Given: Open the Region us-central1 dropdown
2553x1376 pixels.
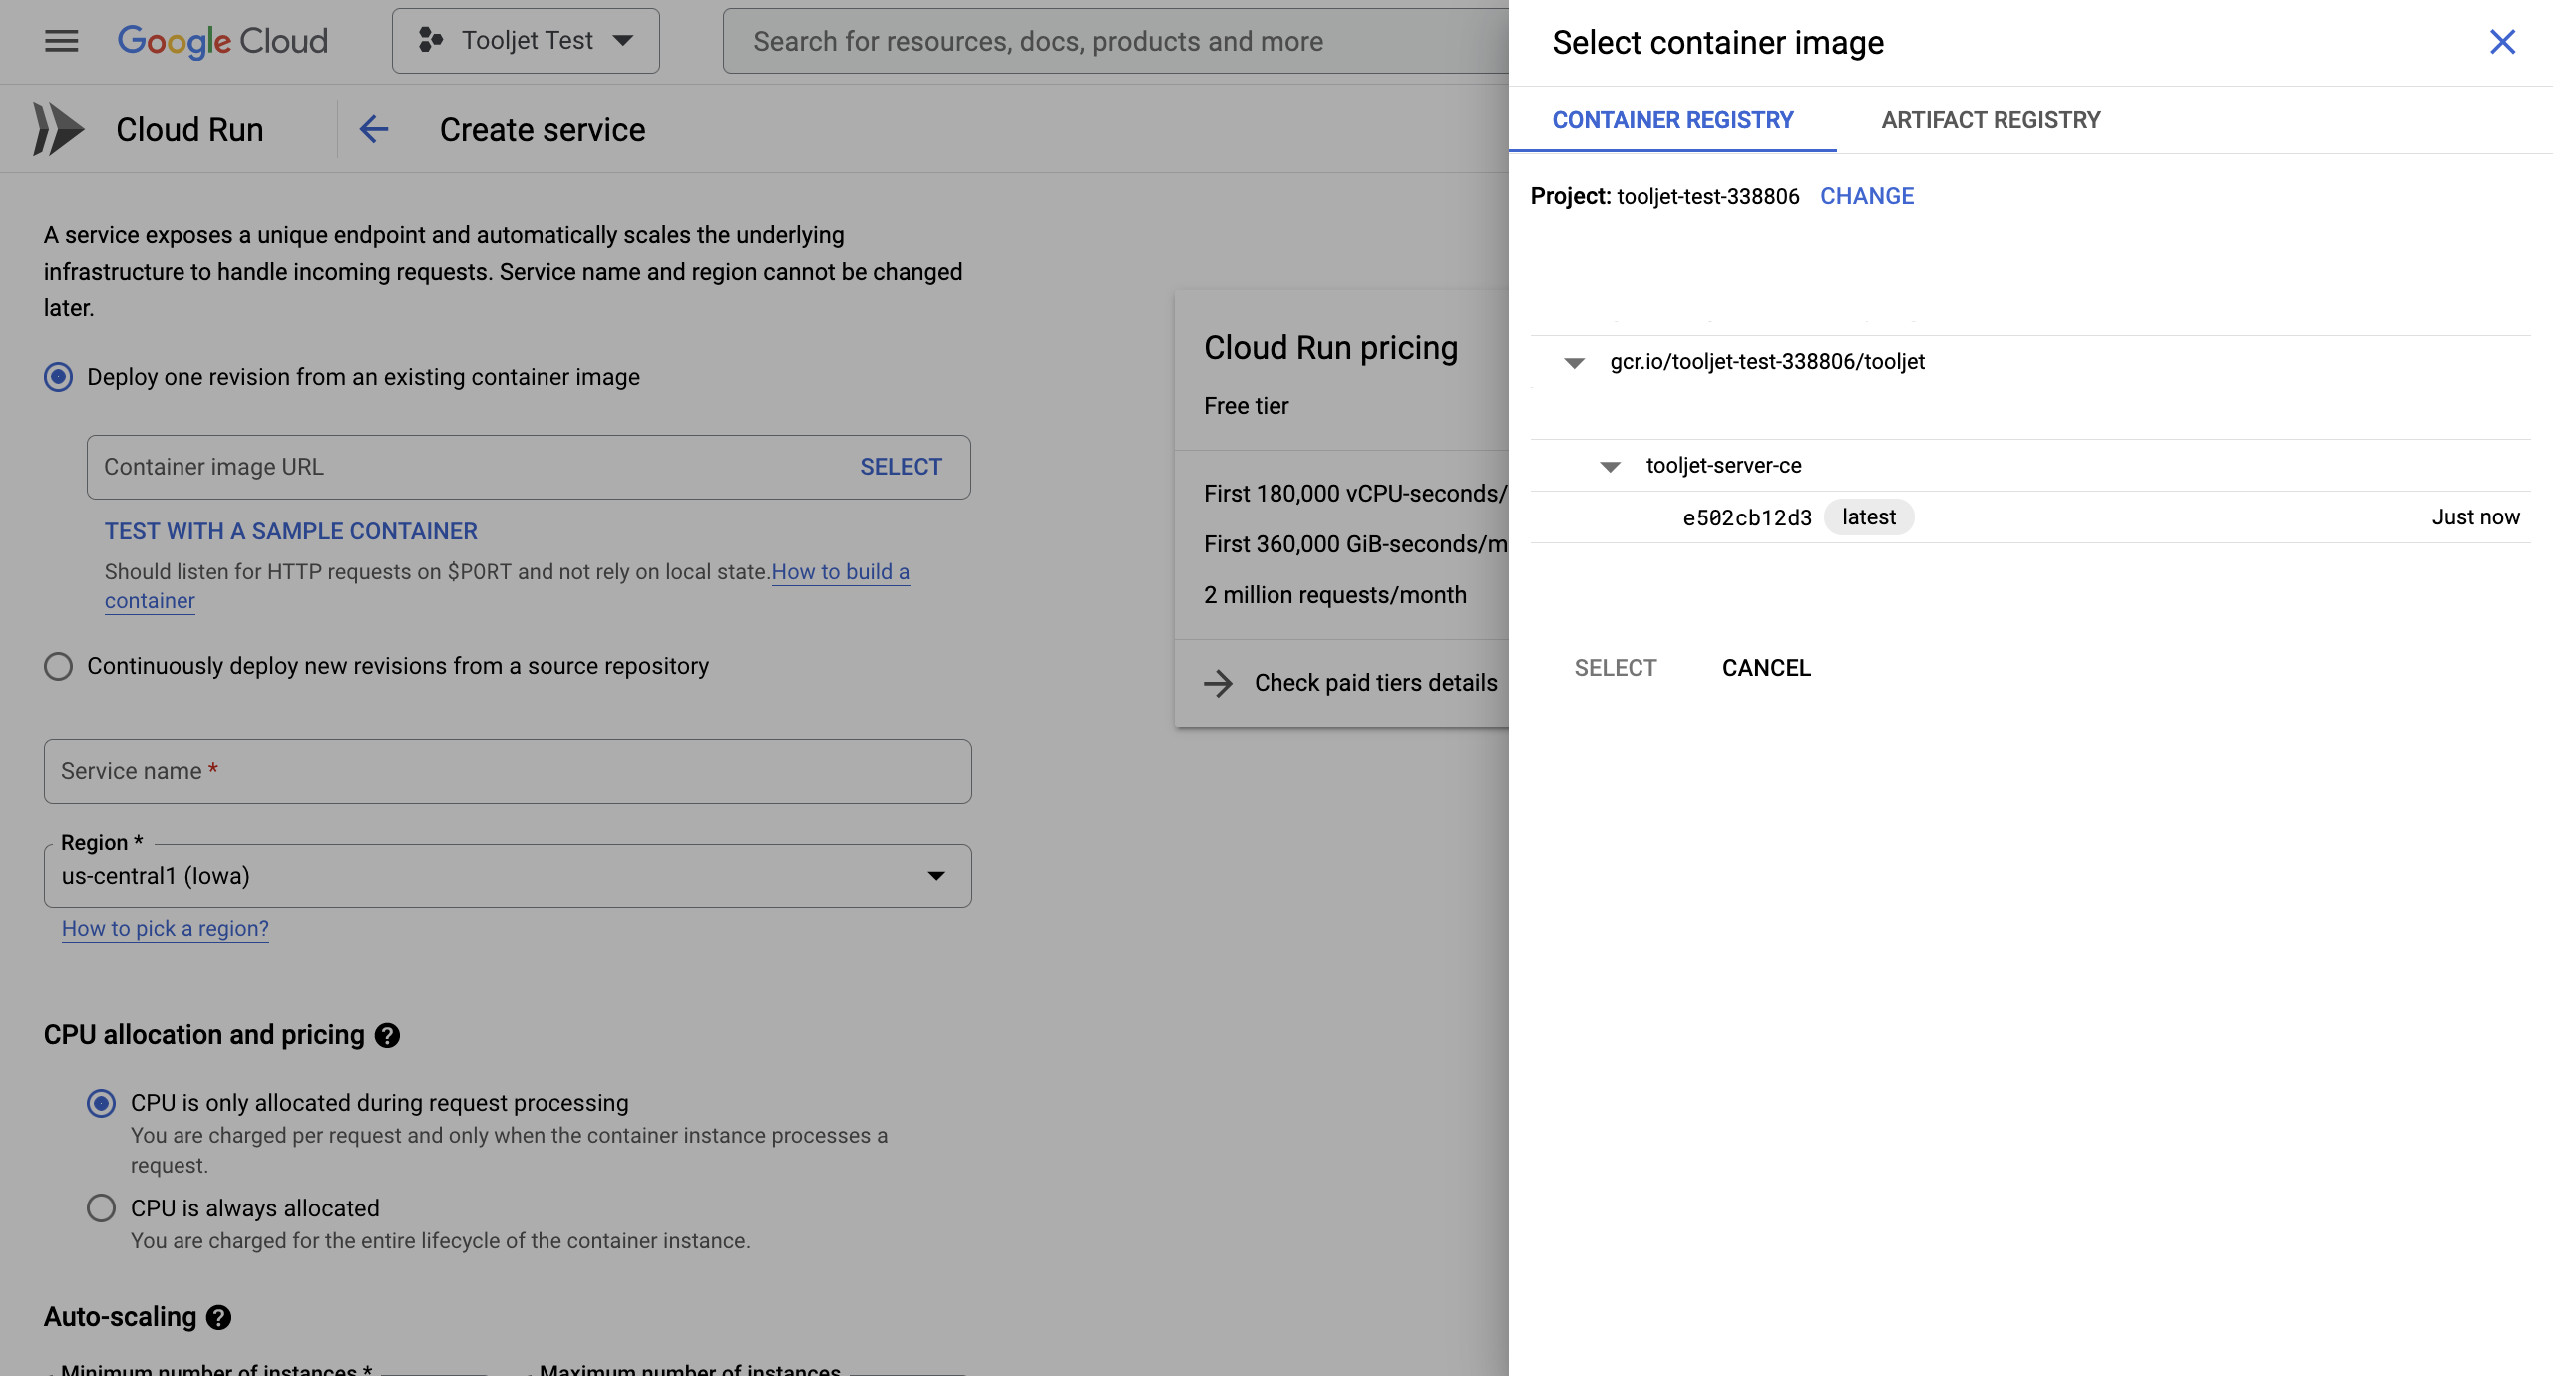Looking at the screenshot, I should point(507,876).
